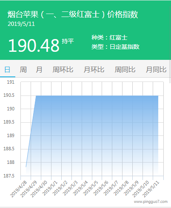Click the title 烟台苹果价格指数
171x208 pixels.
click(x=73, y=14)
